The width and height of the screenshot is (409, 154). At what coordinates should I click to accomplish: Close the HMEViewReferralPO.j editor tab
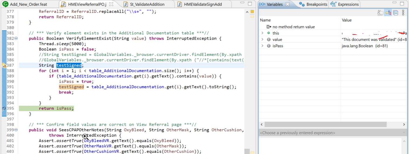point(112,4)
